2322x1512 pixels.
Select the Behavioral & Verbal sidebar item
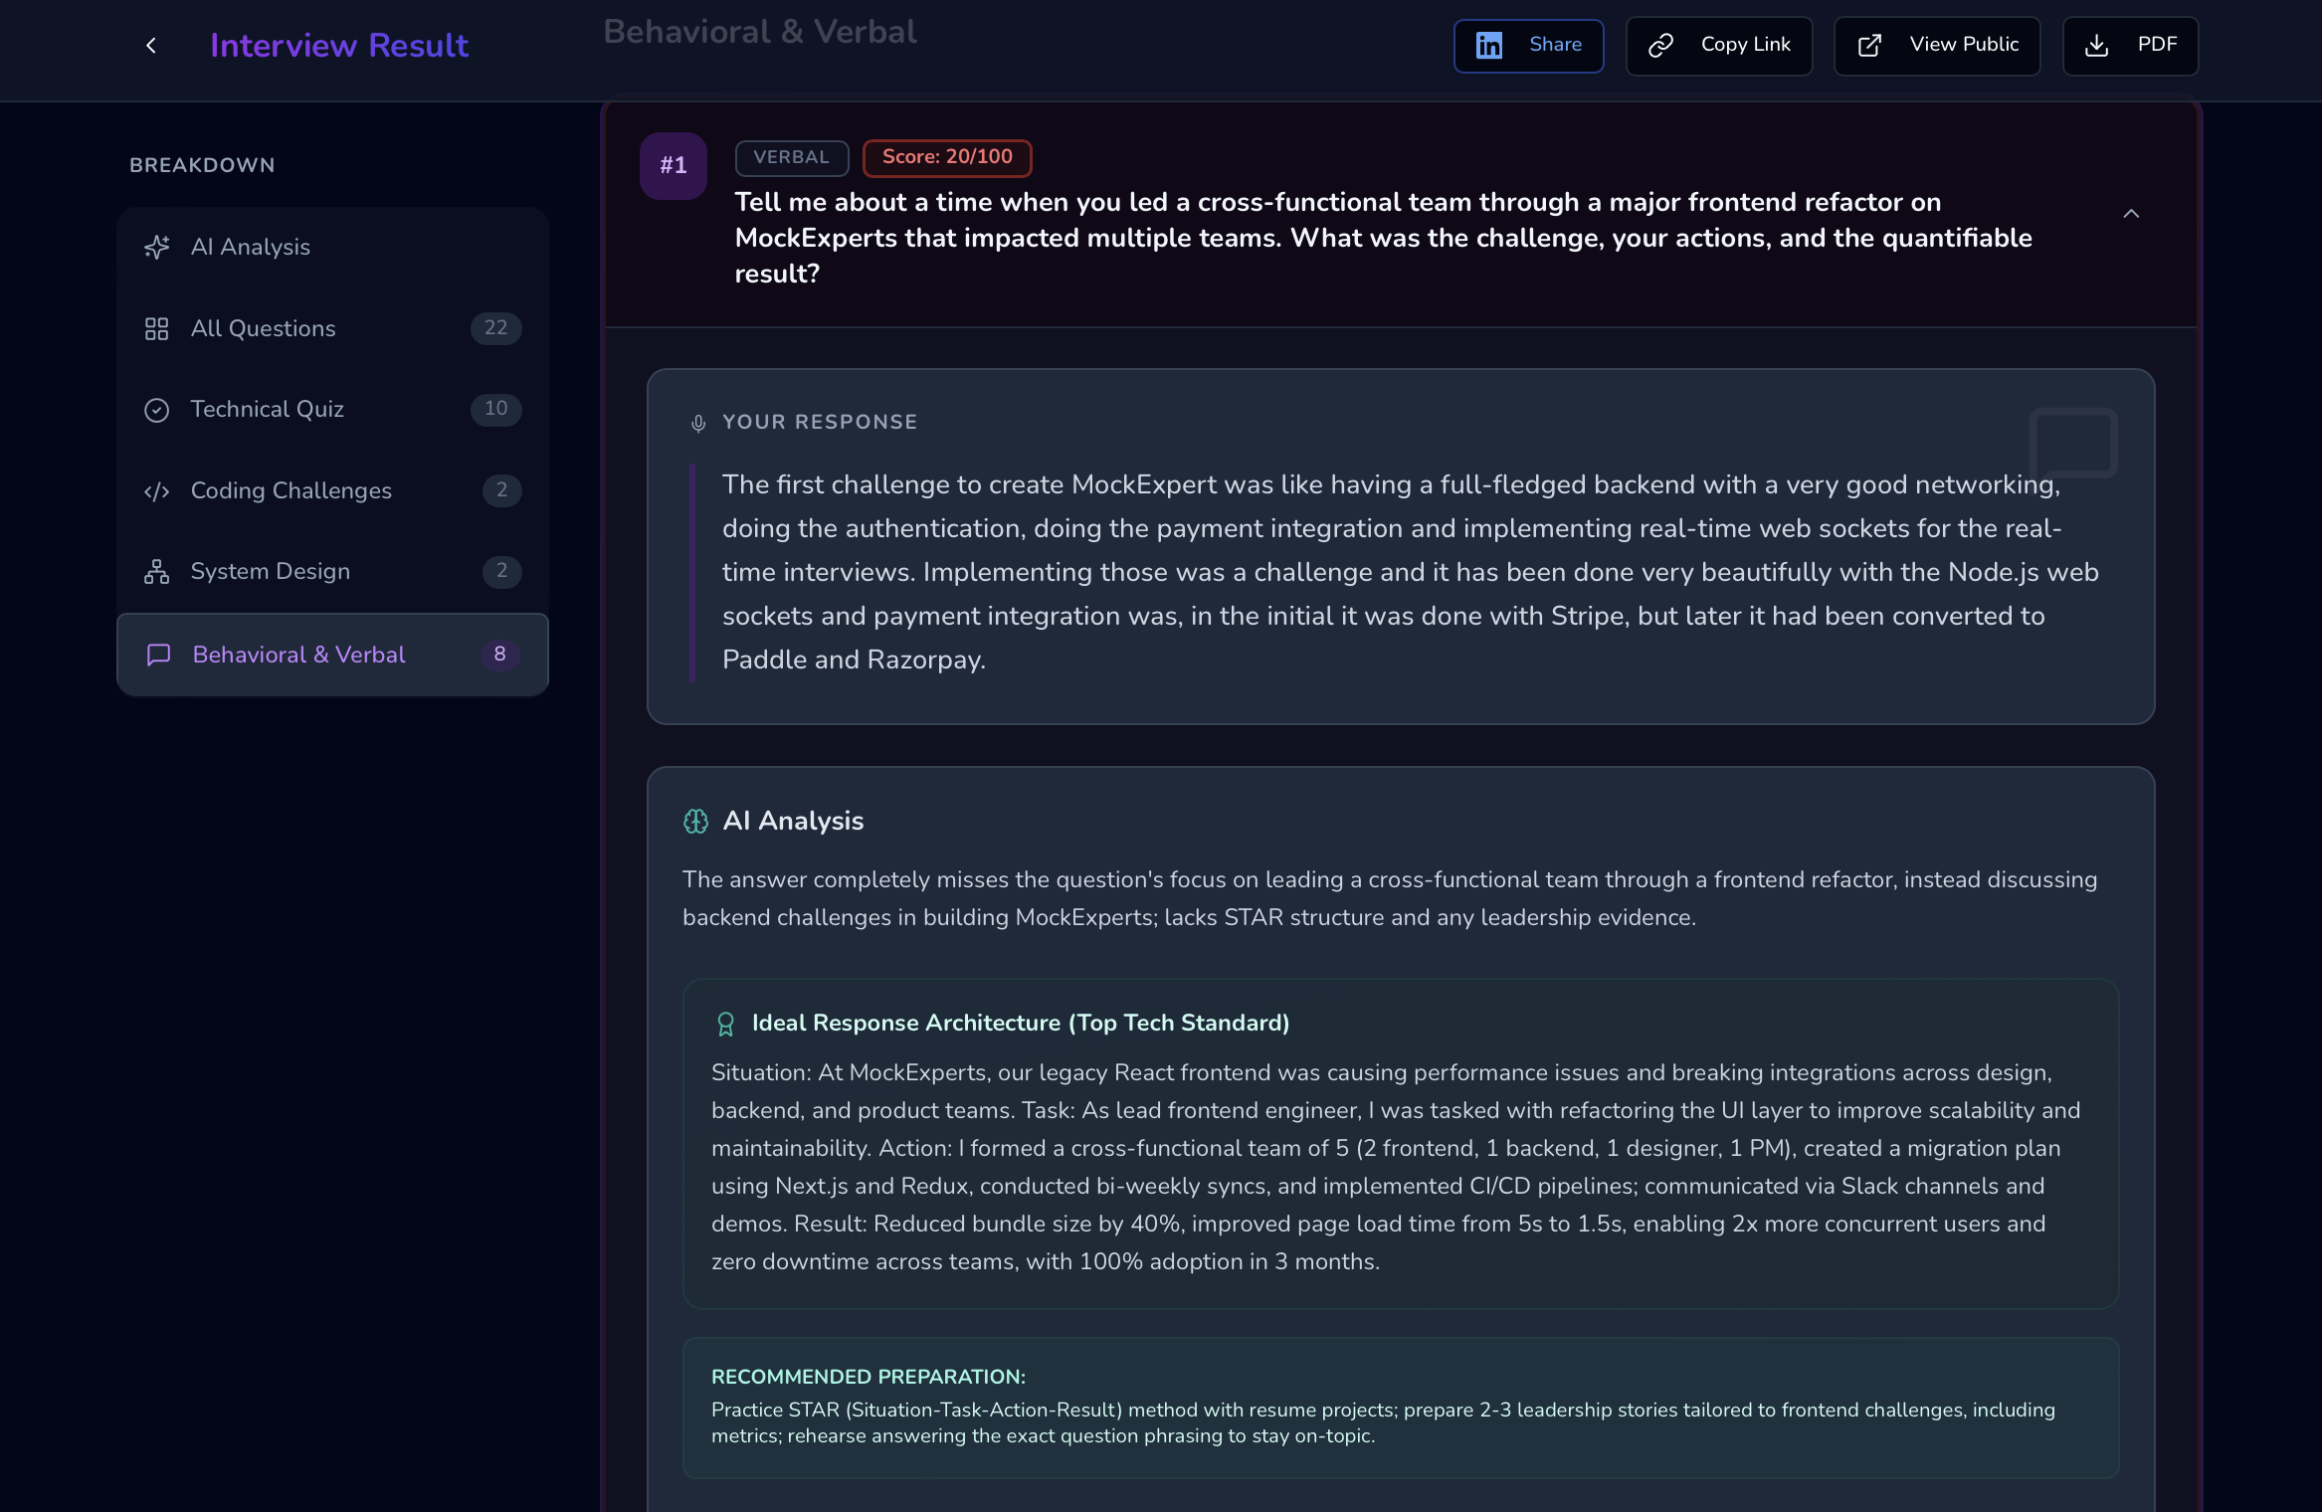[x=298, y=655]
